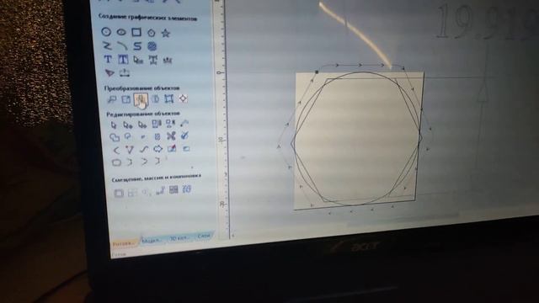Open the envelope distortion icon

tap(168, 99)
